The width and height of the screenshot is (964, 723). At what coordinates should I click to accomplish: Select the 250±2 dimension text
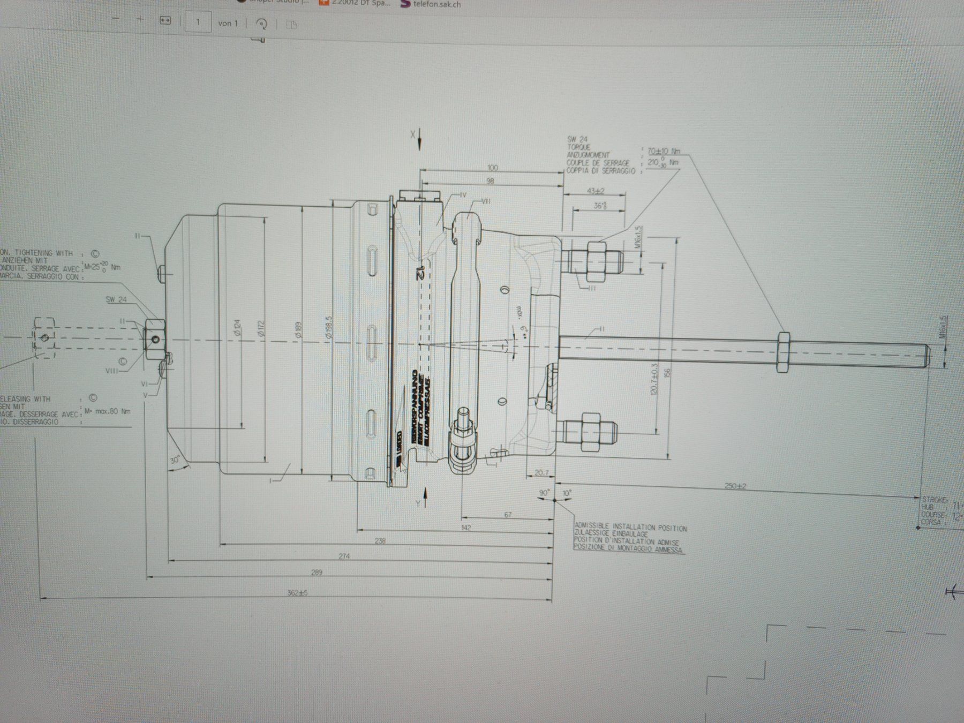coord(735,486)
